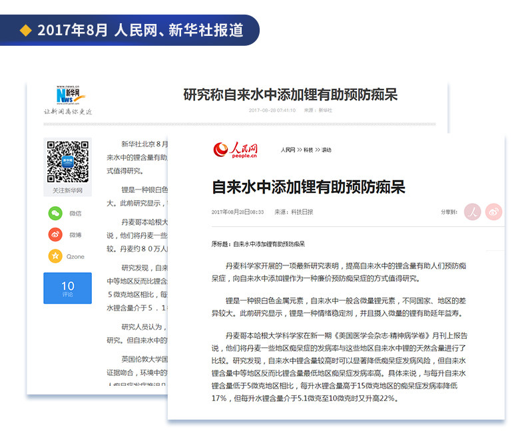
Task: Open the 科技 breadcrumb link
Action: pos(308,150)
